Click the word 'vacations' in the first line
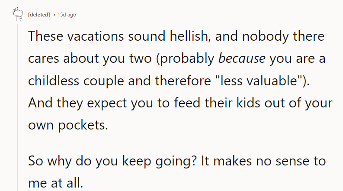 pyautogui.click(x=96, y=36)
